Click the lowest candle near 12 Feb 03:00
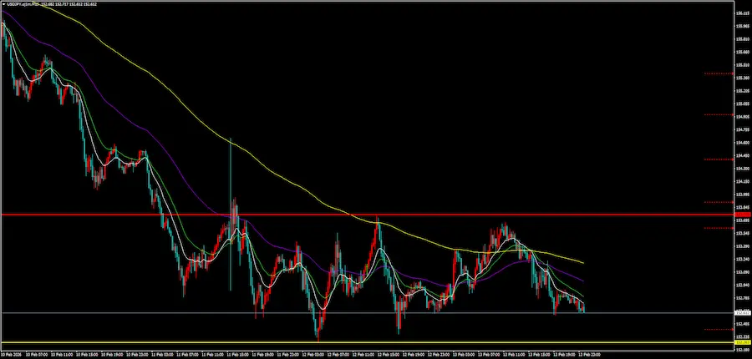The height and width of the screenshot is (359, 752). point(318,332)
